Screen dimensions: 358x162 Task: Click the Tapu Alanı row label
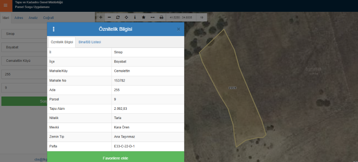pos(57,109)
